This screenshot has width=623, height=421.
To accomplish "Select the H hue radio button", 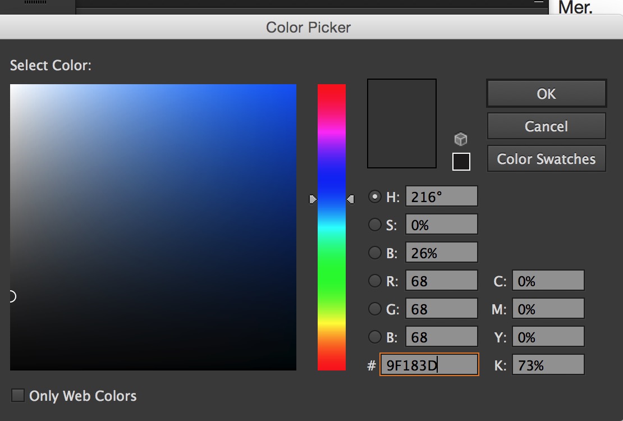I will point(375,197).
